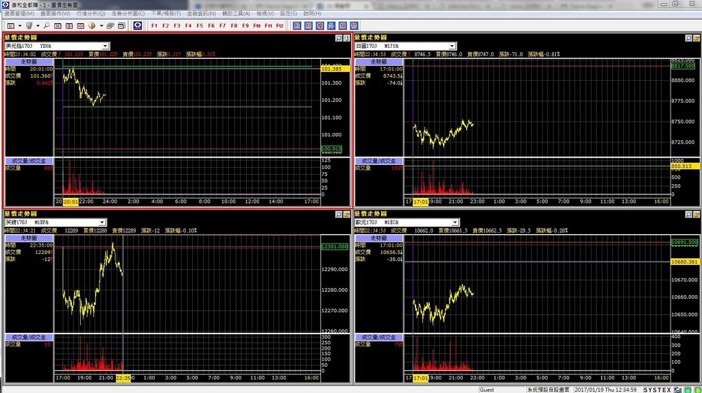Click the green 12301.000 price label

tap(335, 246)
